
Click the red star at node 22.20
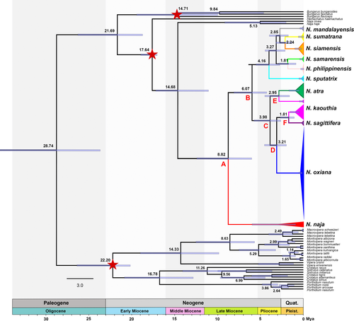pos(113,265)
